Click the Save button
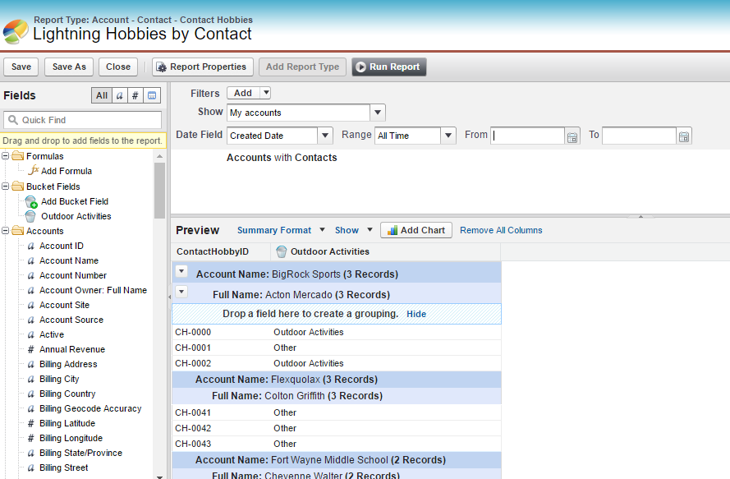The width and height of the screenshot is (730, 479). point(21,67)
